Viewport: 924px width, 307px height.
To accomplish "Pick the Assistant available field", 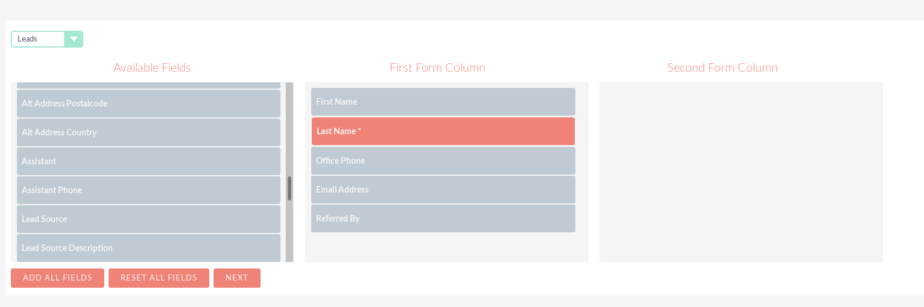I will 148,161.
